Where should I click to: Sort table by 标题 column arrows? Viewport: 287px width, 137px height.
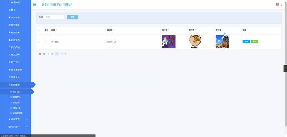pyautogui.click(x=56, y=30)
